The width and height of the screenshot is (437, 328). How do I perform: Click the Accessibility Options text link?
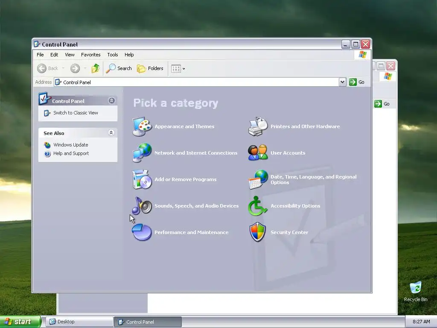[x=295, y=206]
